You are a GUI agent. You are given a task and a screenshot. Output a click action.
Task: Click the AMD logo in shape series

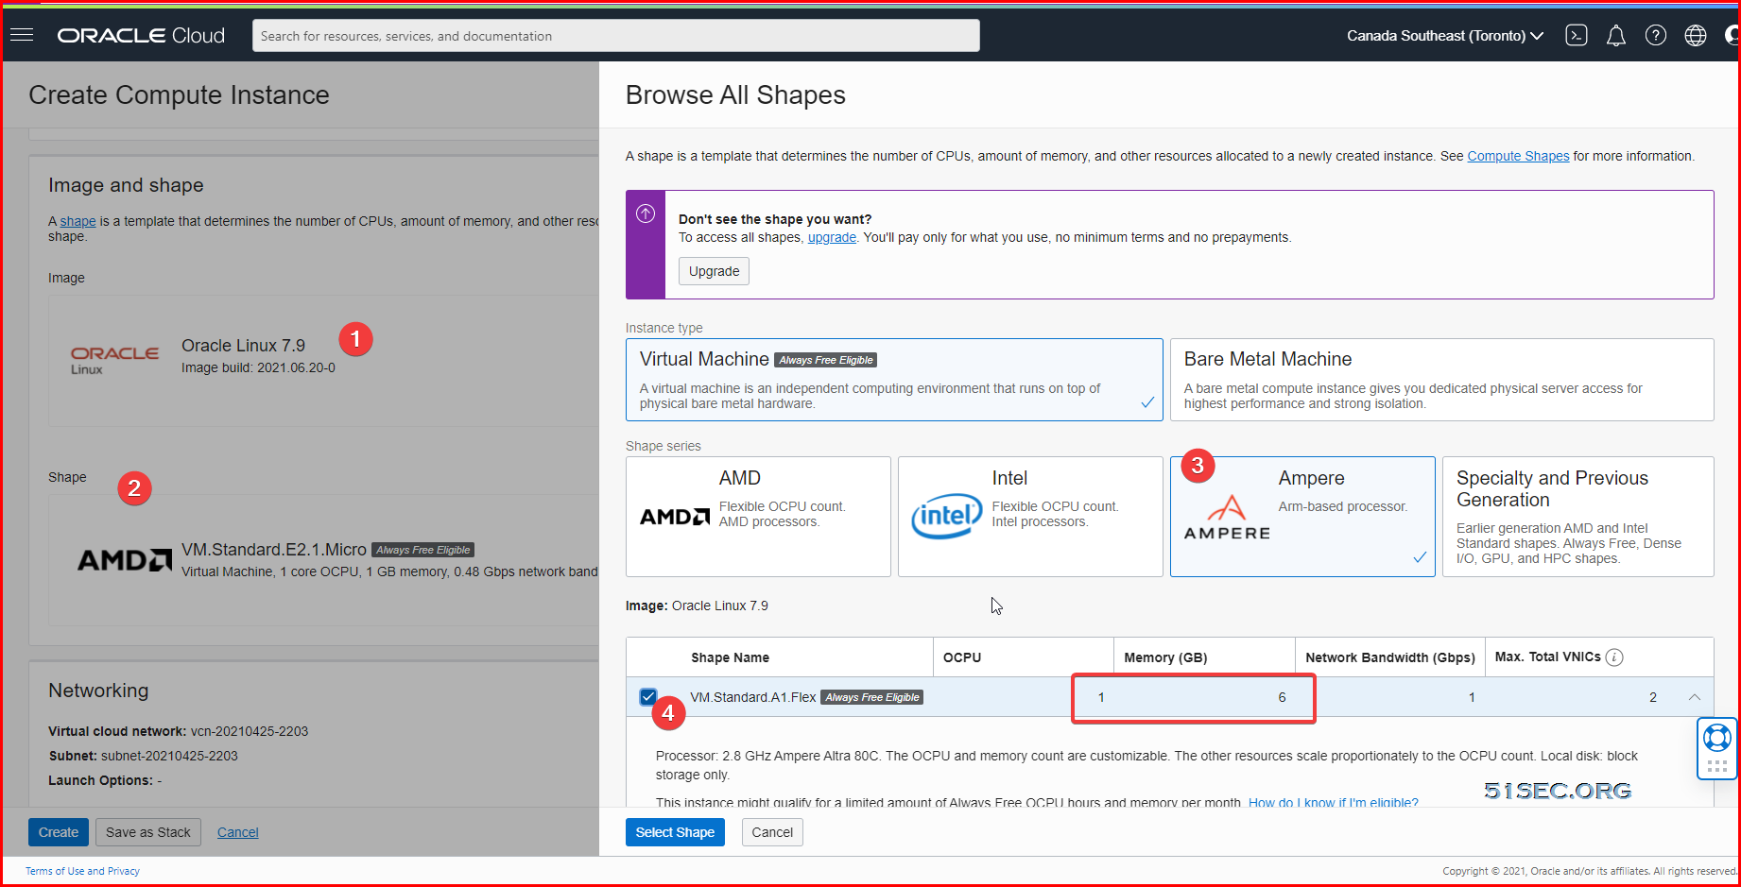coord(675,517)
